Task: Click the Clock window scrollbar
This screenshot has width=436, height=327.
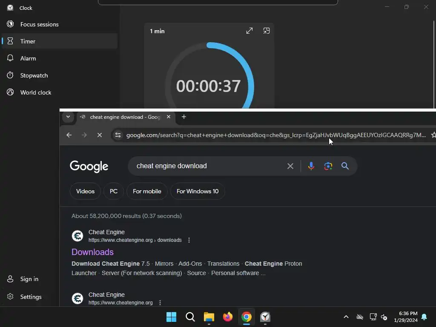Action: click(x=434, y=64)
